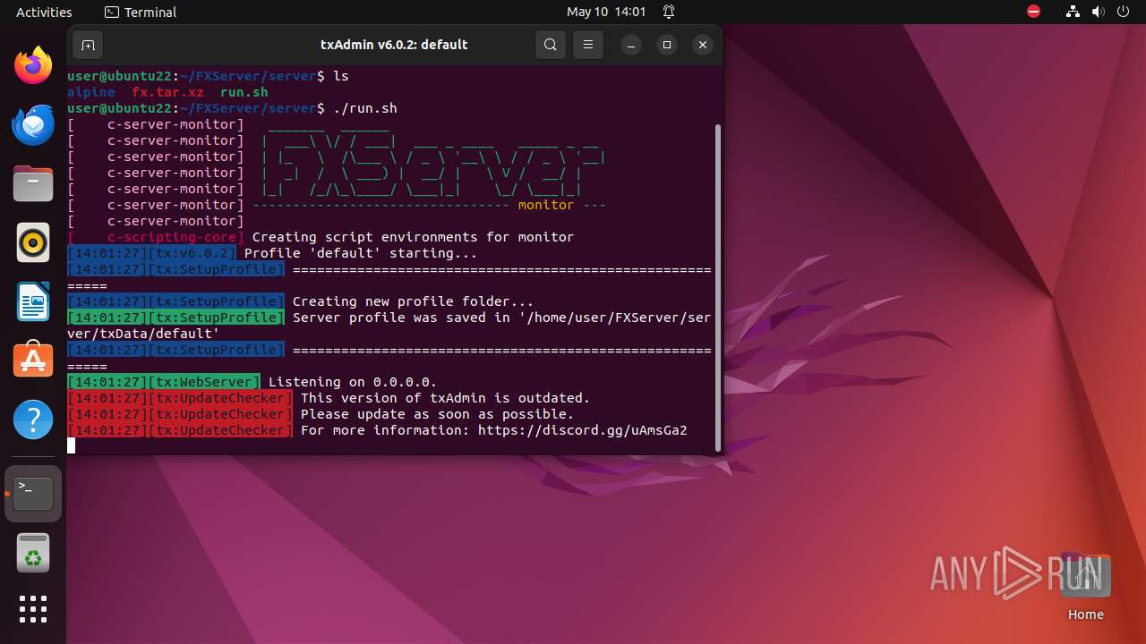The width and height of the screenshot is (1146, 644).
Task: Click the run.sh file name in ls output
Action: click(244, 92)
